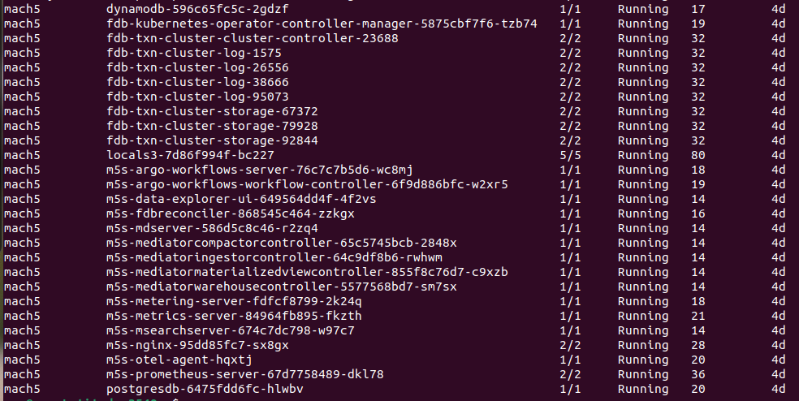Click the fdb-txn-cluster-cluster-controller-23688 pod name
This screenshot has height=401, width=799.
263,38
